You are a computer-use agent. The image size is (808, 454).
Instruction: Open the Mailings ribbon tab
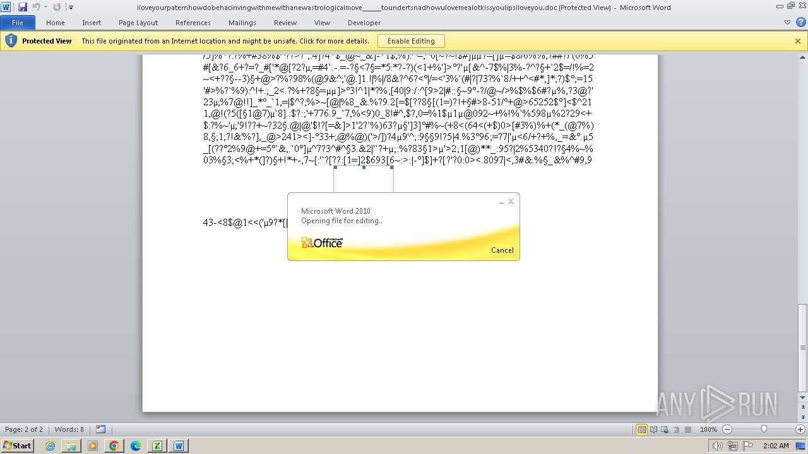tap(242, 23)
